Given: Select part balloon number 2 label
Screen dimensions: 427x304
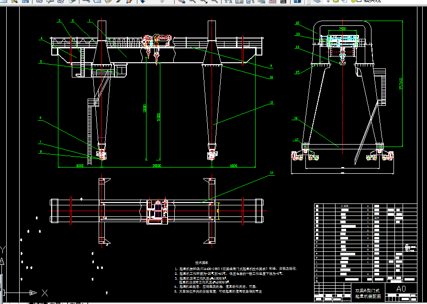Looking at the screenshot, I should (x=73, y=21).
